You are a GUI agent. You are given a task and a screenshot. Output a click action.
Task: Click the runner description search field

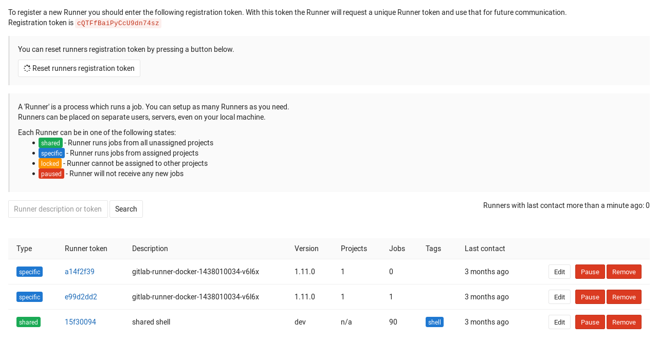58,209
